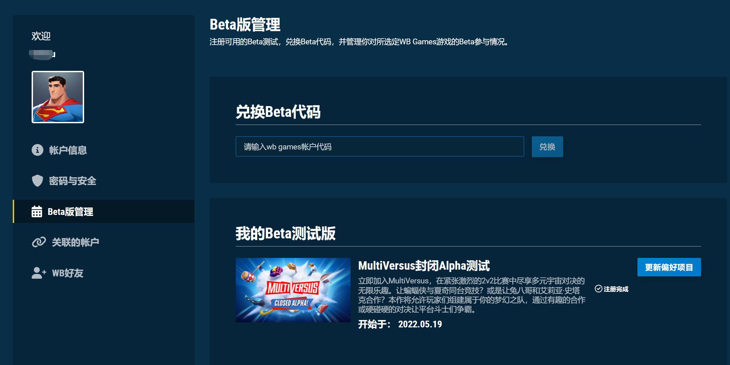Click the Superman profile avatar
Image resolution: width=730 pixels, height=365 pixels.
click(58, 97)
